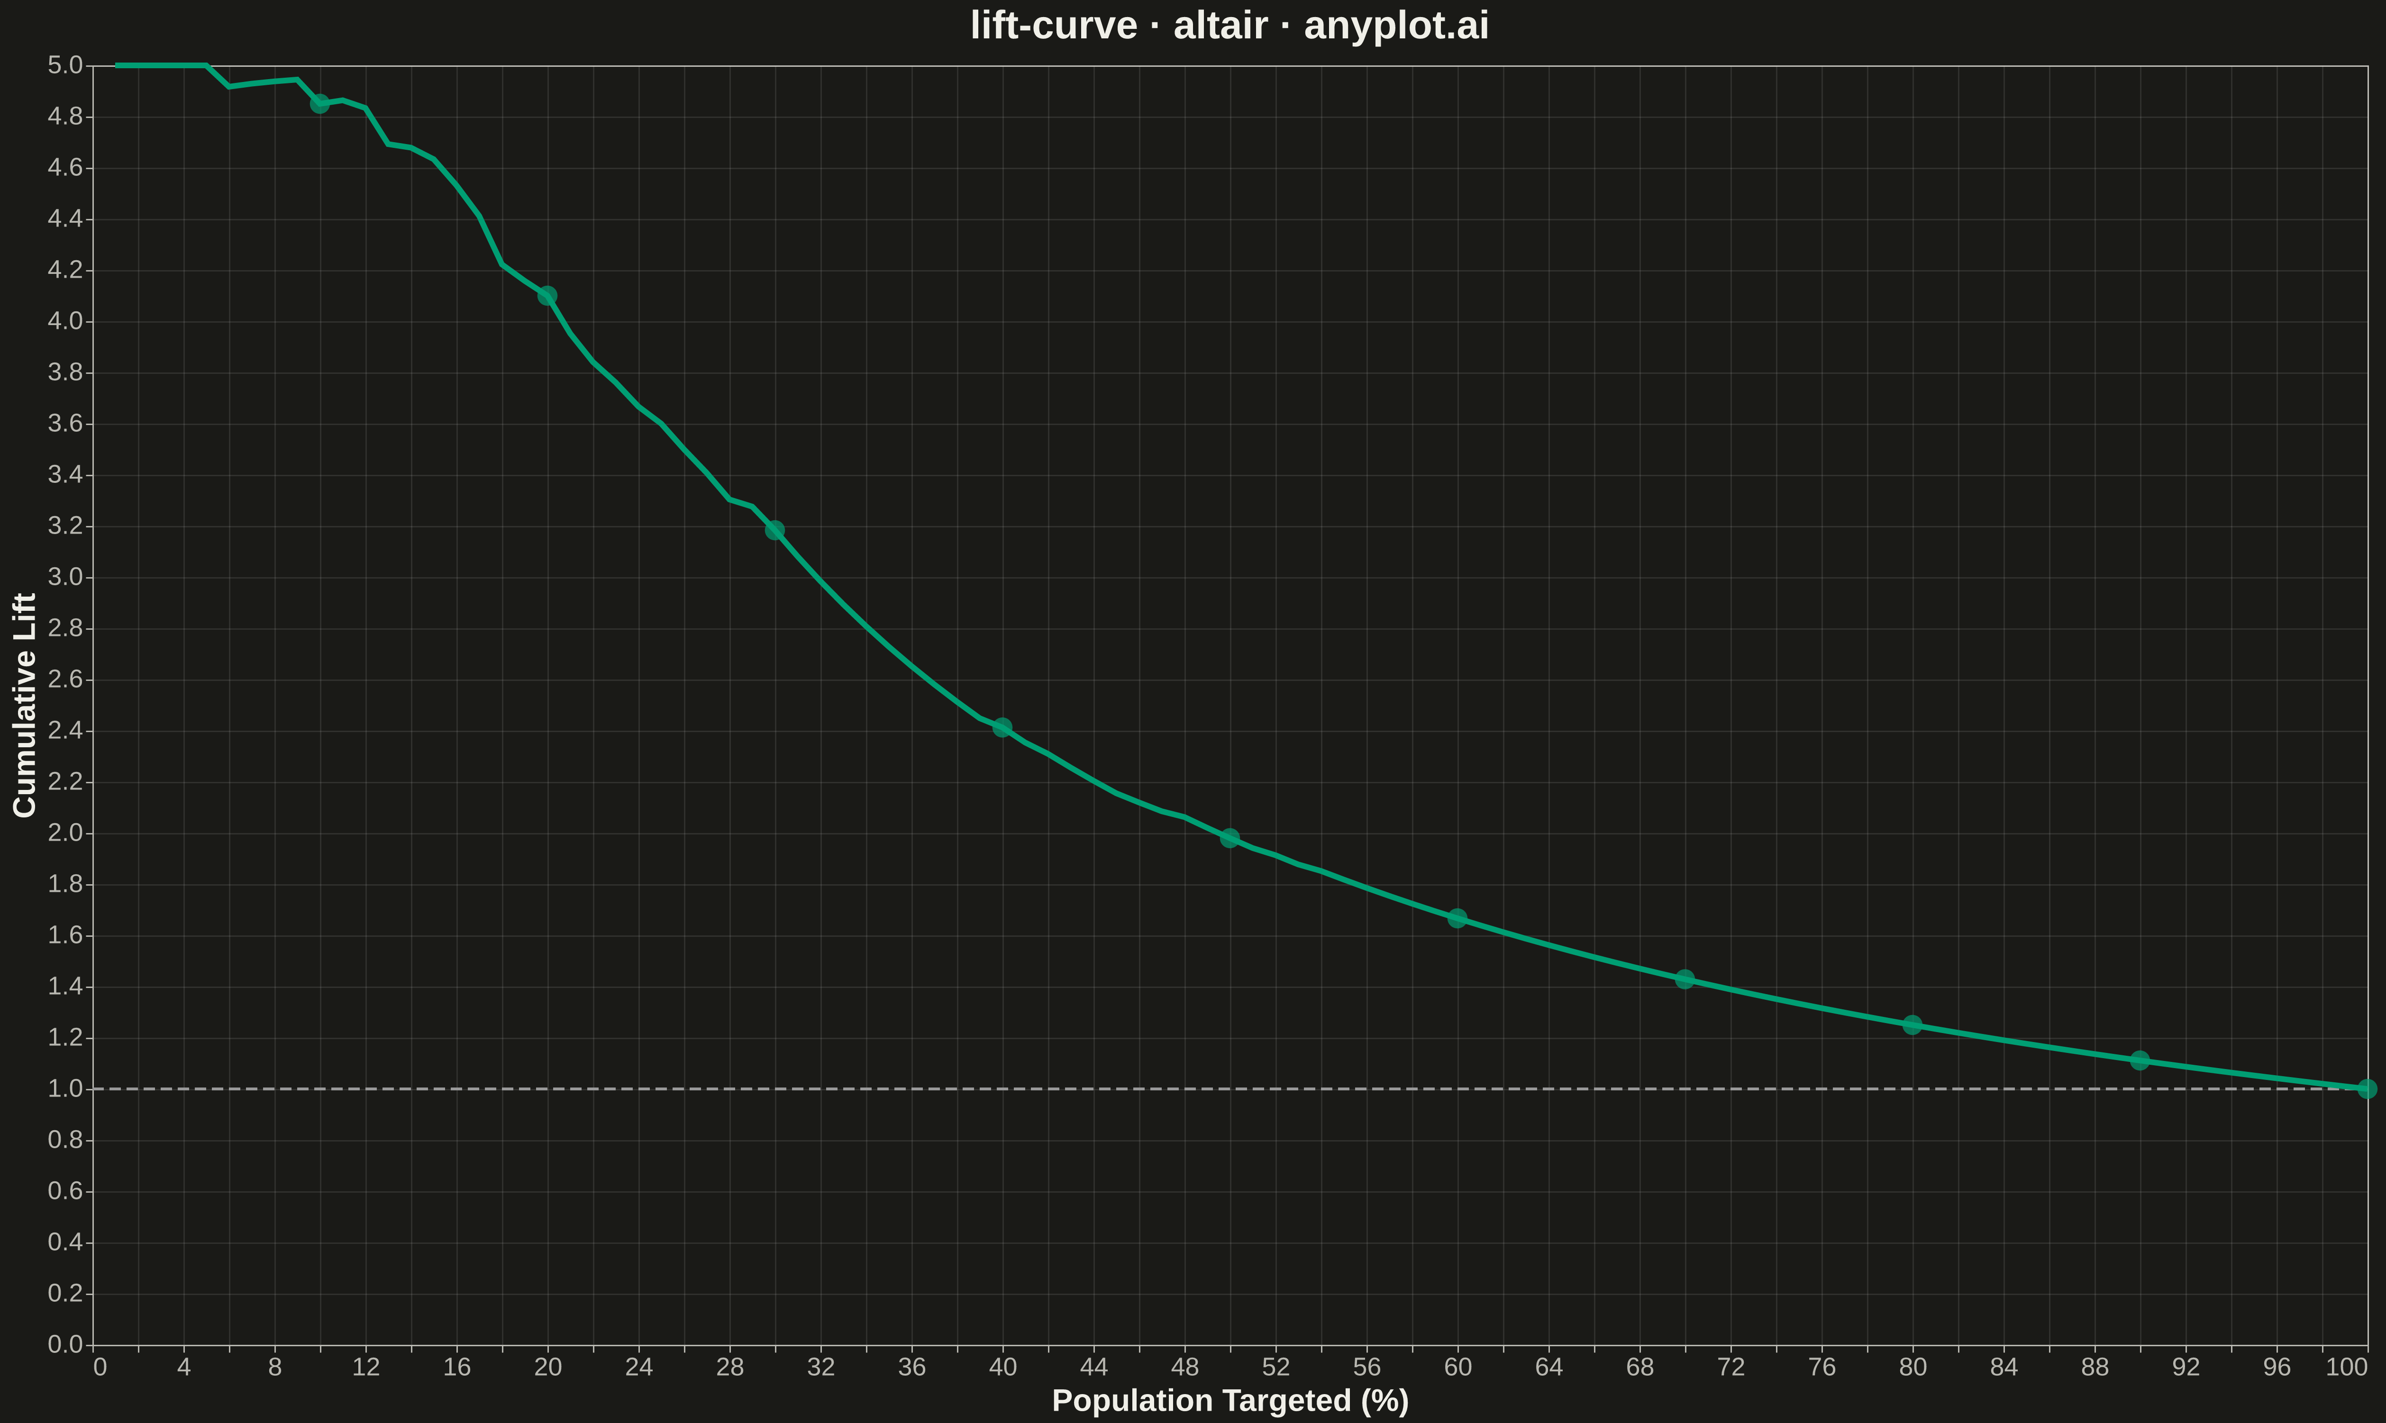Click the Cumulative Lift axis title
Screen dimensions: 2386x1423
(x=25, y=705)
